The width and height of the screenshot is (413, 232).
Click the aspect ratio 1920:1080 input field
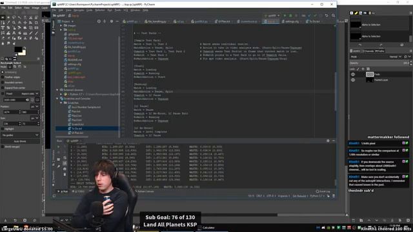(x=14, y=100)
